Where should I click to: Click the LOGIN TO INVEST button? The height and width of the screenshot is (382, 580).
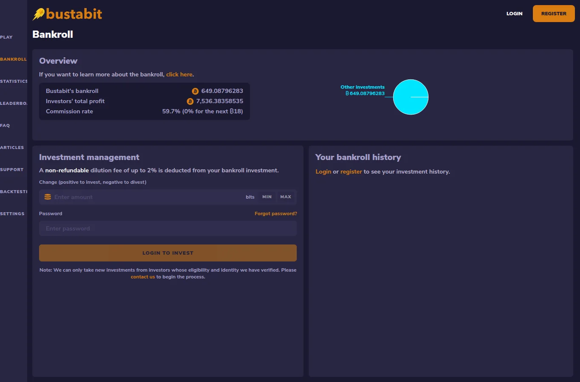(x=168, y=253)
